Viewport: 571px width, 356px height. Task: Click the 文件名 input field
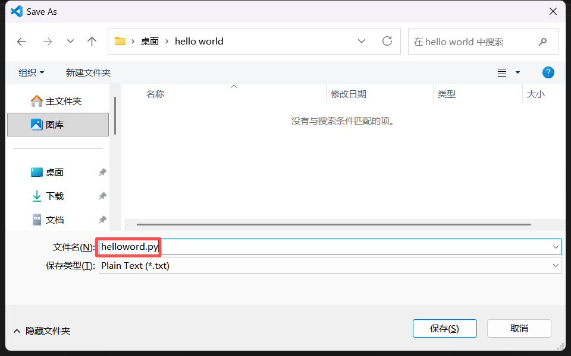(x=327, y=247)
